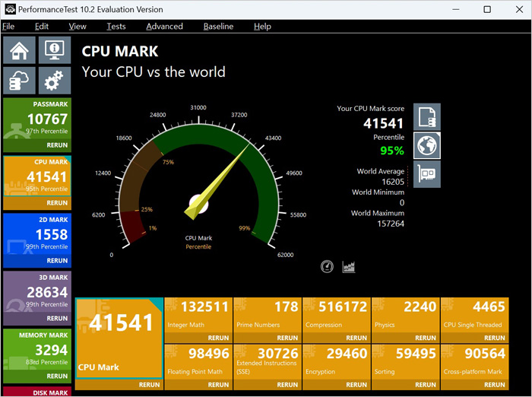Click the Sorting 59495 result tile
This screenshot has height=397, width=532.
pos(405,362)
